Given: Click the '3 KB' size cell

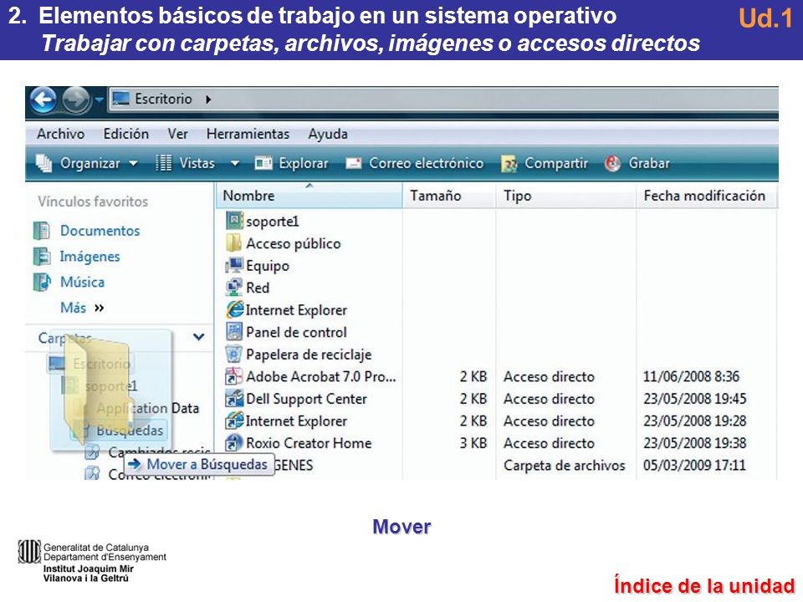Looking at the screenshot, I should [x=473, y=443].
